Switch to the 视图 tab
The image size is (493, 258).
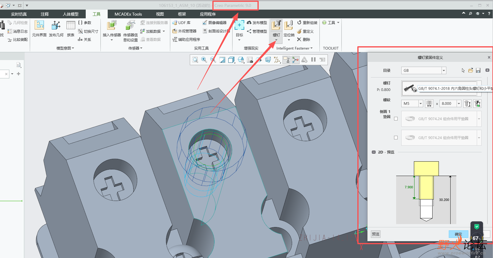(160, 14)
